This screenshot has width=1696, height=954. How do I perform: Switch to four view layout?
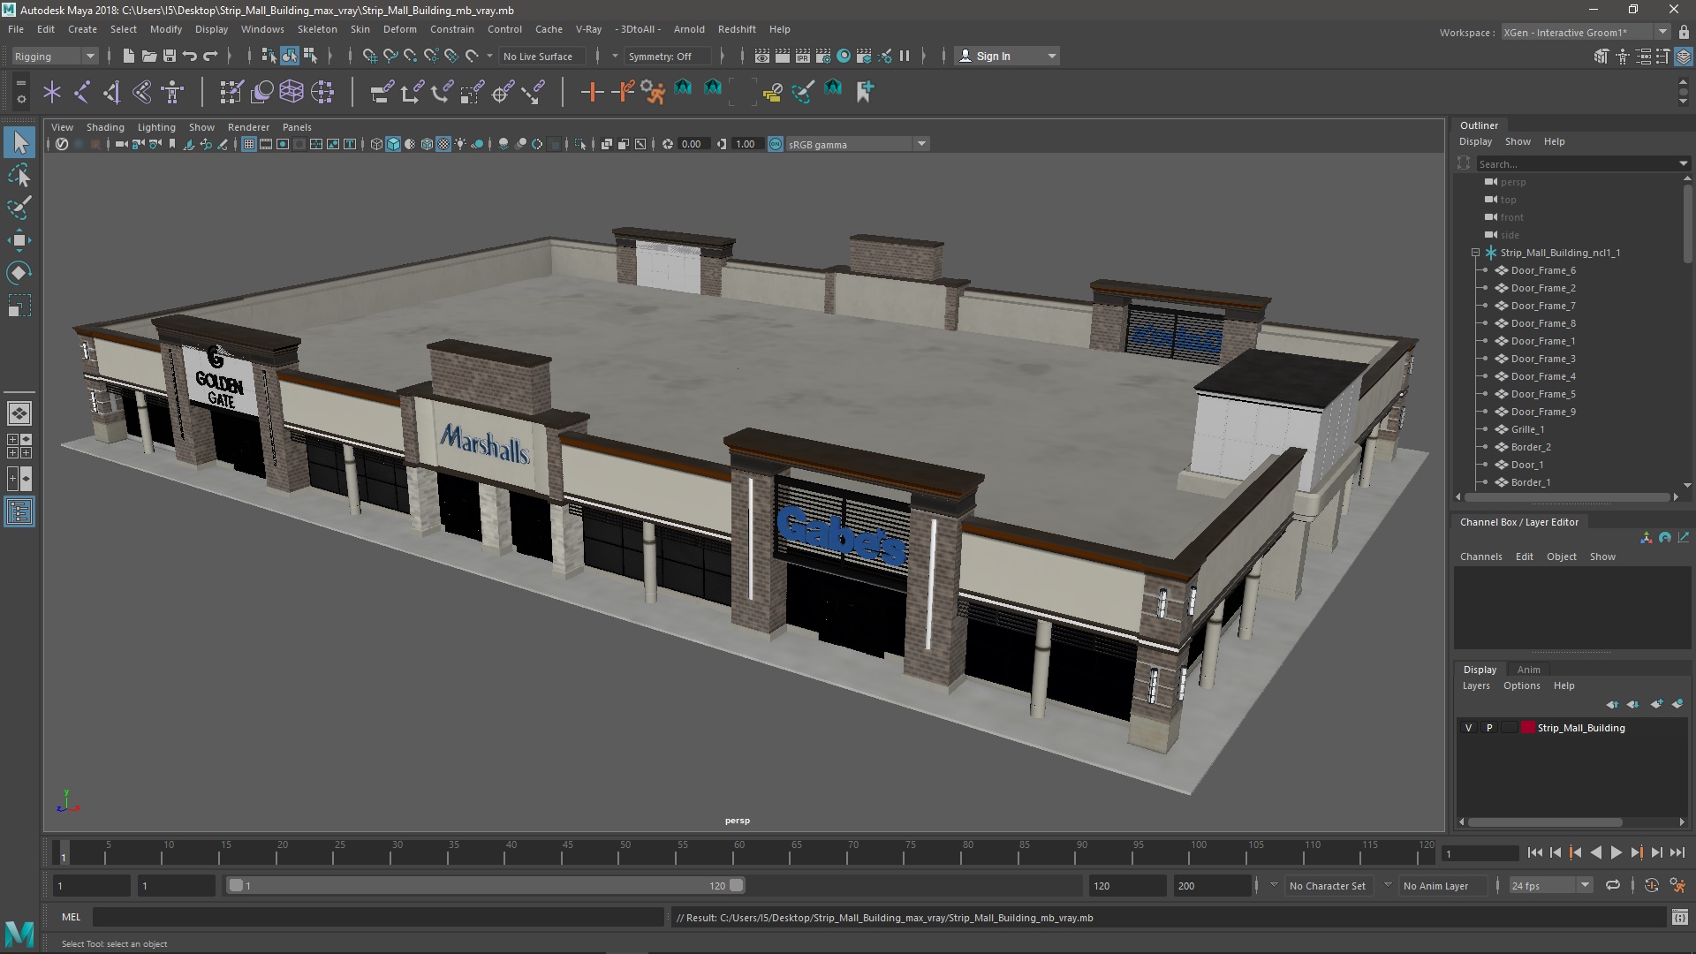pos(19,445)
